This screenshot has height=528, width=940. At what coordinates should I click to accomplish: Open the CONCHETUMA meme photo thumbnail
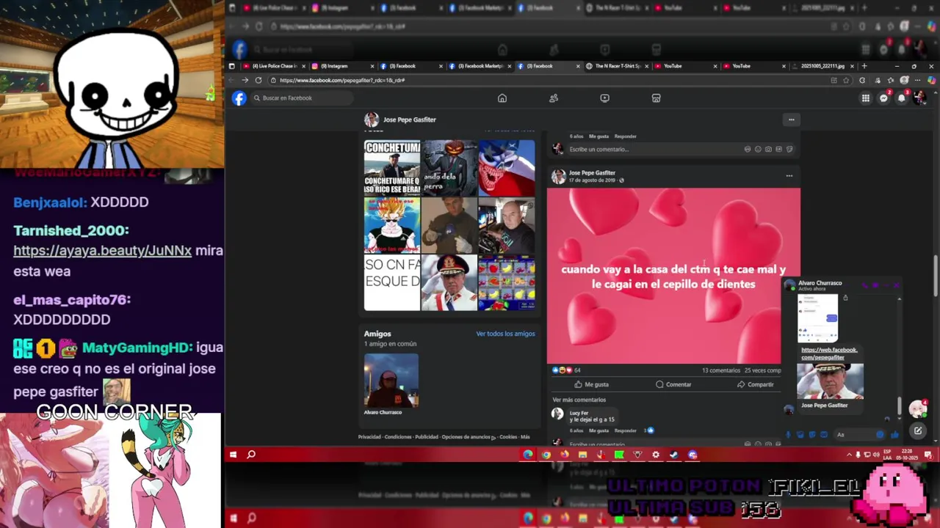click(392, 168)
